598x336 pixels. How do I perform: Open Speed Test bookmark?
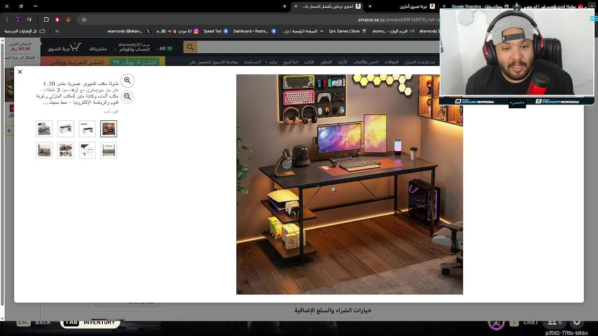[216, 31]
